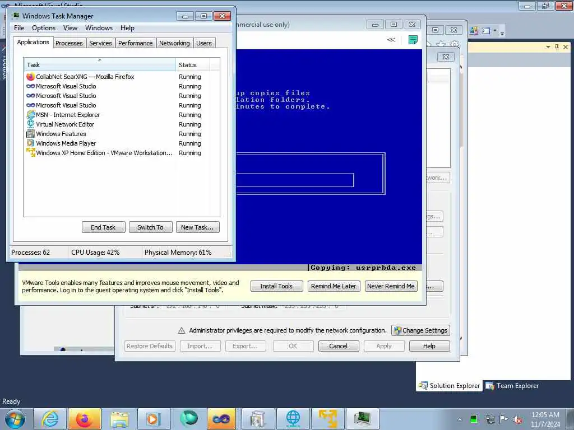Open Windows Explorer folder taskbar icon
Viewport: 574px width, 430px height.
119,419
